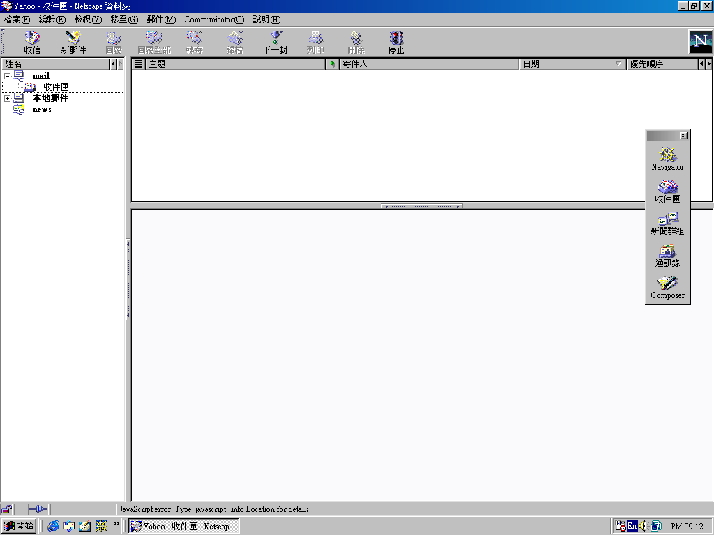Sort by 寄件人 Sender column header
Viewport: 714px width, 535px height.
click(x=429, y=64)
